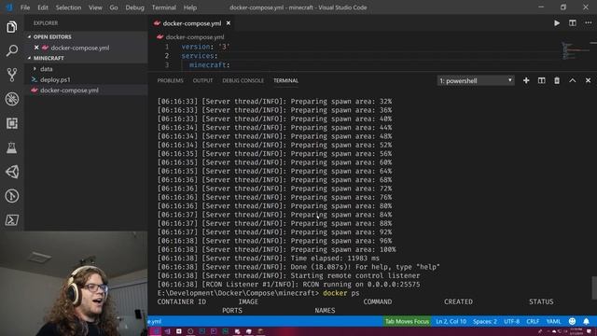Open the Extensions view in the activity bar
Image resolution: width=597 pixels, height=336 pixels.
tap(12, 123)
